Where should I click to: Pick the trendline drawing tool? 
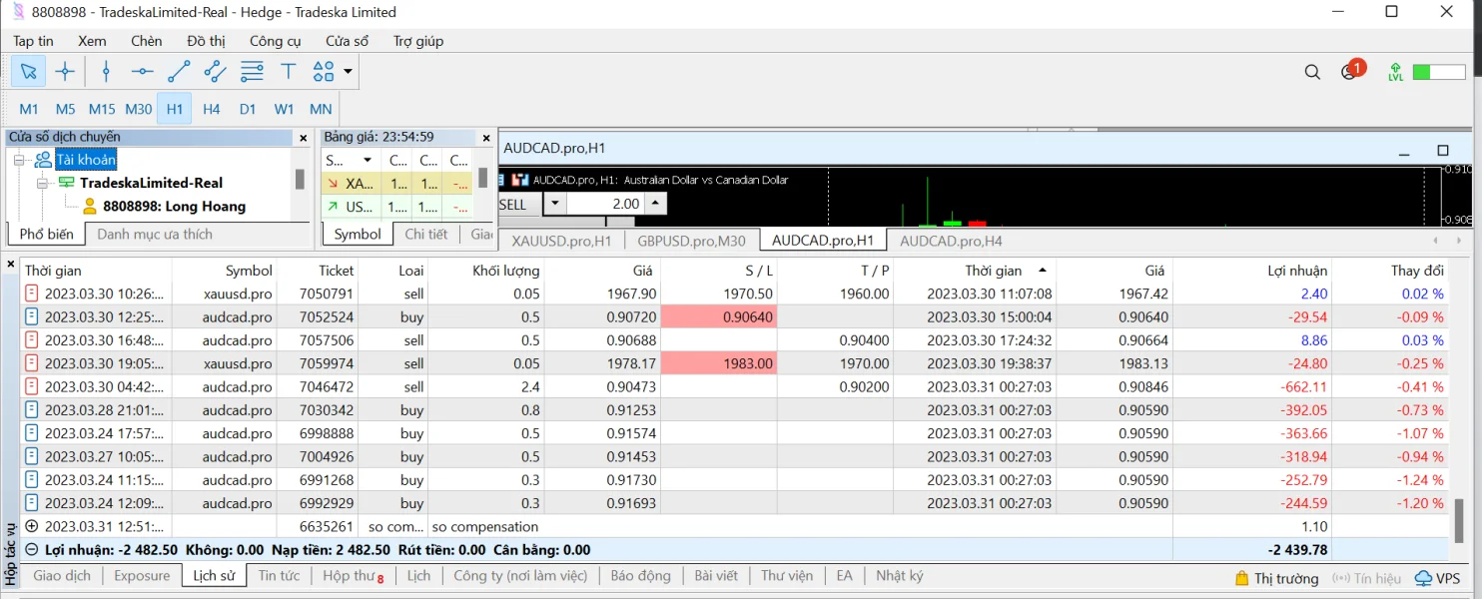(x=179, y=71)
